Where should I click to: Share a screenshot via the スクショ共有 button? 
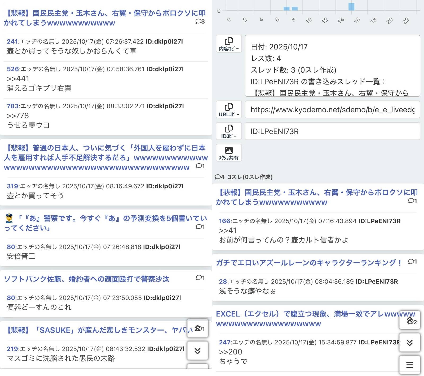pos(228,153)
